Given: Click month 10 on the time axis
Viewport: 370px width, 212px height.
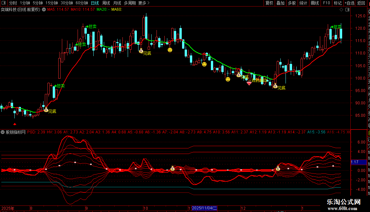Looking at the screenshot, I should [146, 208].
